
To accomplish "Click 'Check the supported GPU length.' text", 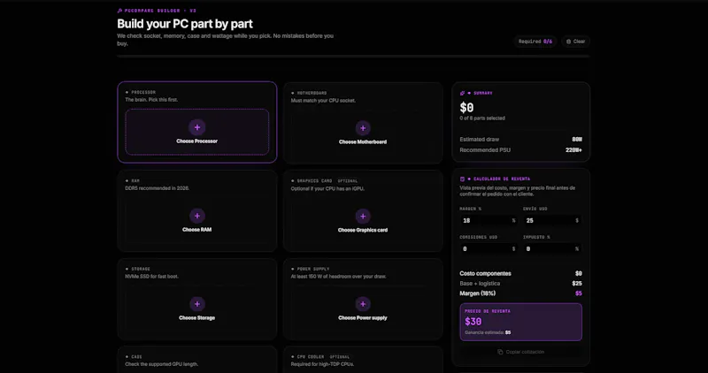I will point(162,364).
